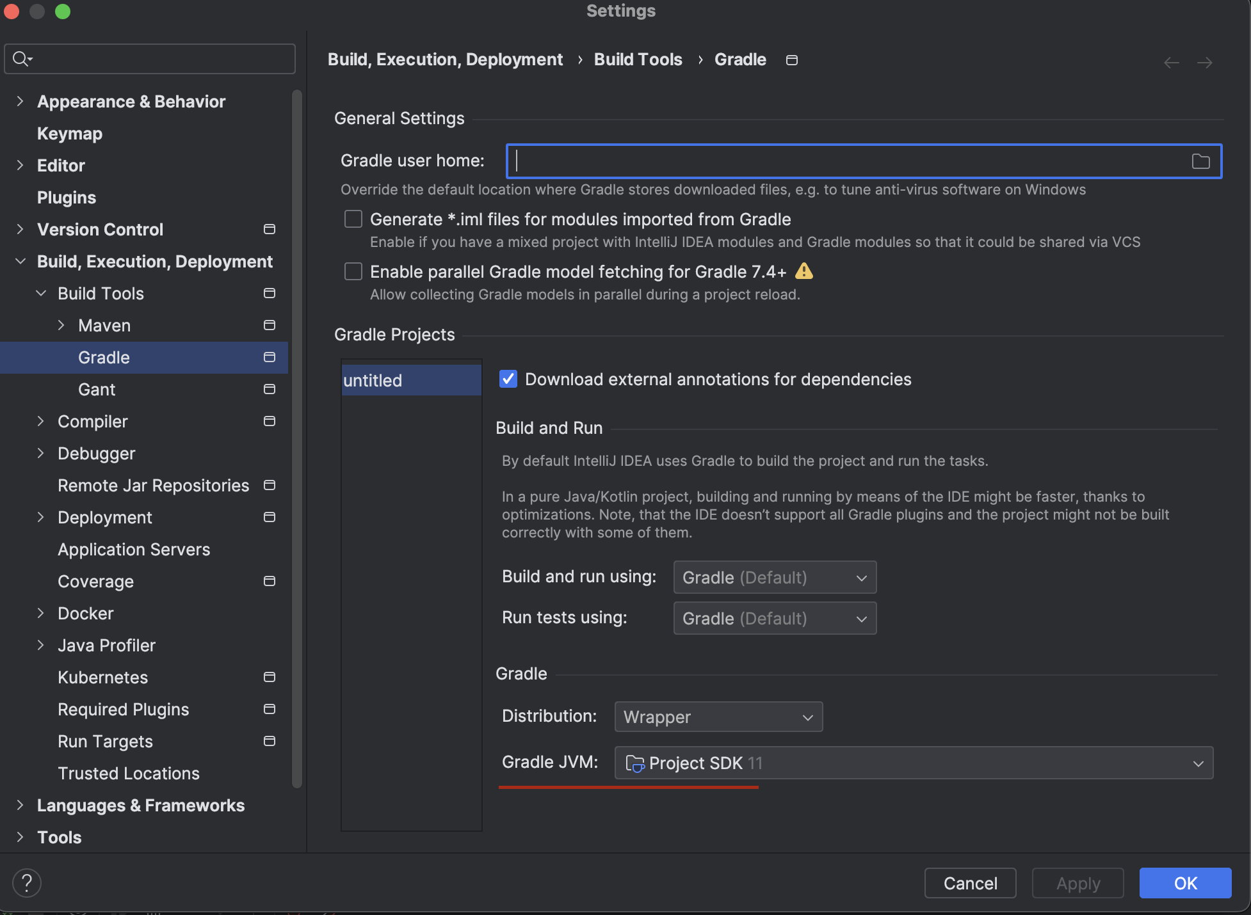Screen dimensions: 1251x915
Task: Click the forward navigation arrow
Action: tap(1205, 63)
